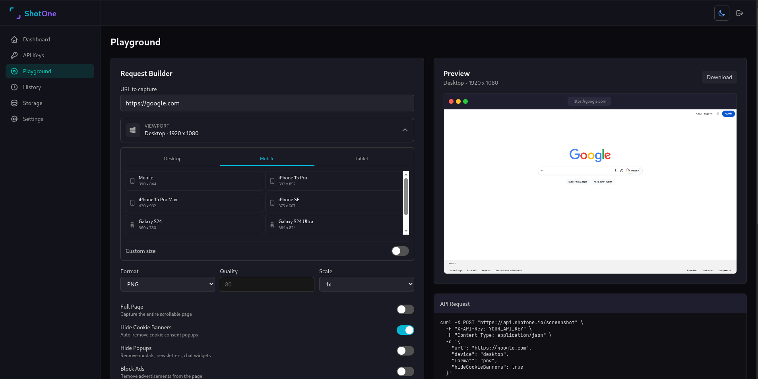
Task: Open History via the clock icon
Action: click(14, 87)
